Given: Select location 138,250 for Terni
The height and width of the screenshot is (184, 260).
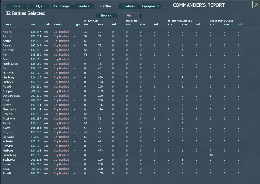Looking at the screenshot, I should (36, 55).
